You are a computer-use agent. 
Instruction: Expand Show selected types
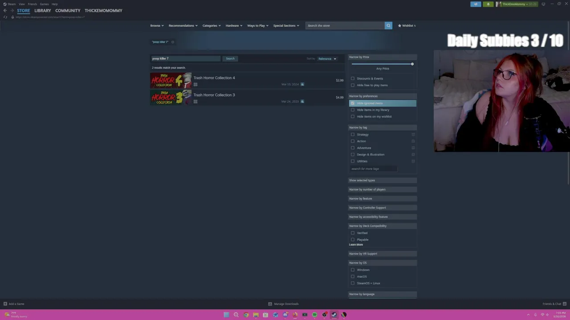383,180
